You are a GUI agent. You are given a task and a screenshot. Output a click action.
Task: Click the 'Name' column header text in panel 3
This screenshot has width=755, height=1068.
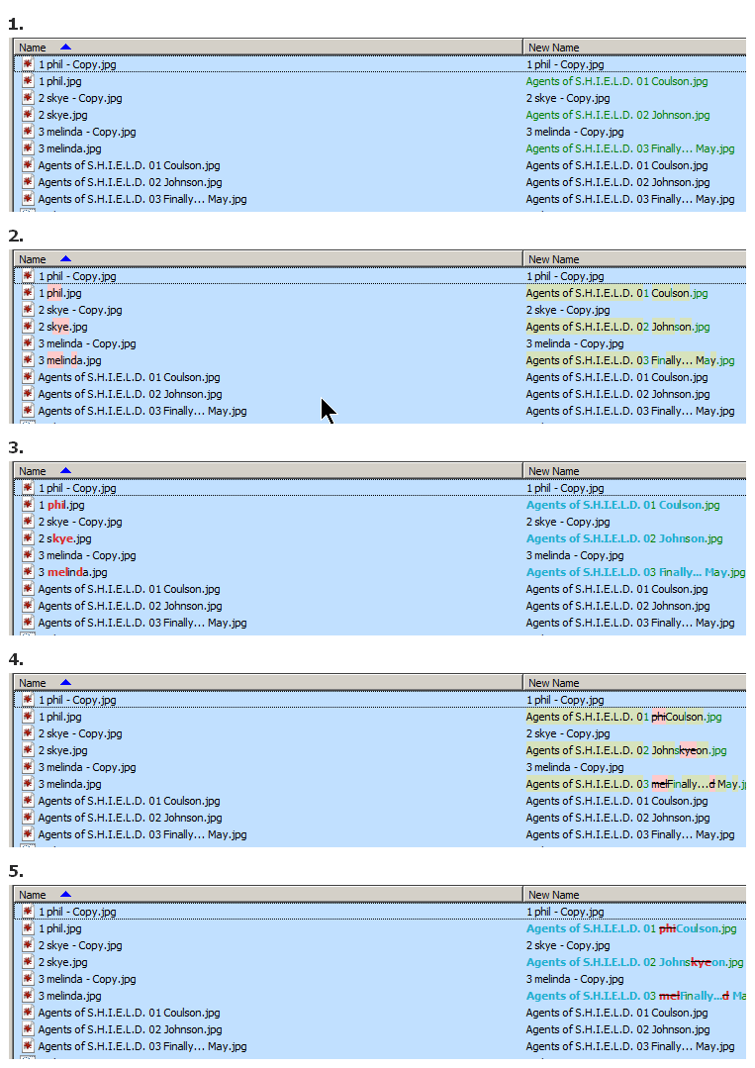coord(33,471)
